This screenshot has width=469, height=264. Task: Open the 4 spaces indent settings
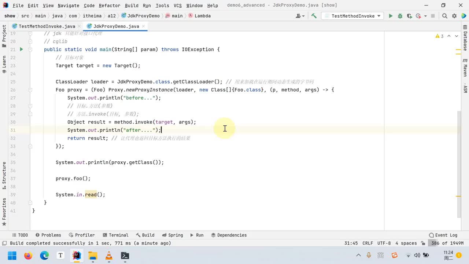point(406,243)
